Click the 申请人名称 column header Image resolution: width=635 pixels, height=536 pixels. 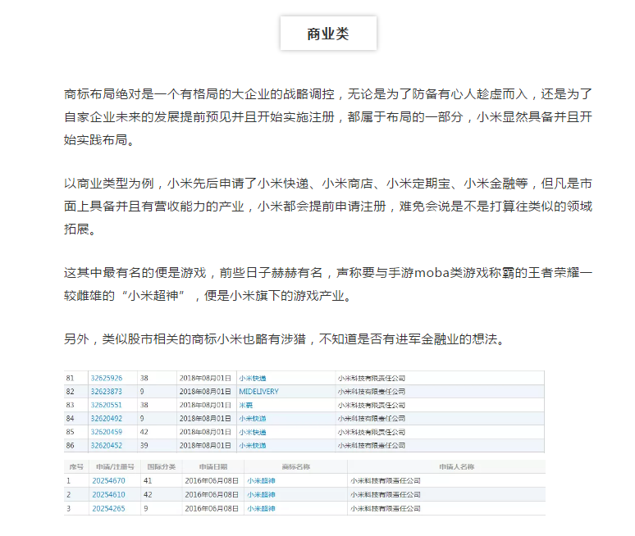tap(457, 467)
